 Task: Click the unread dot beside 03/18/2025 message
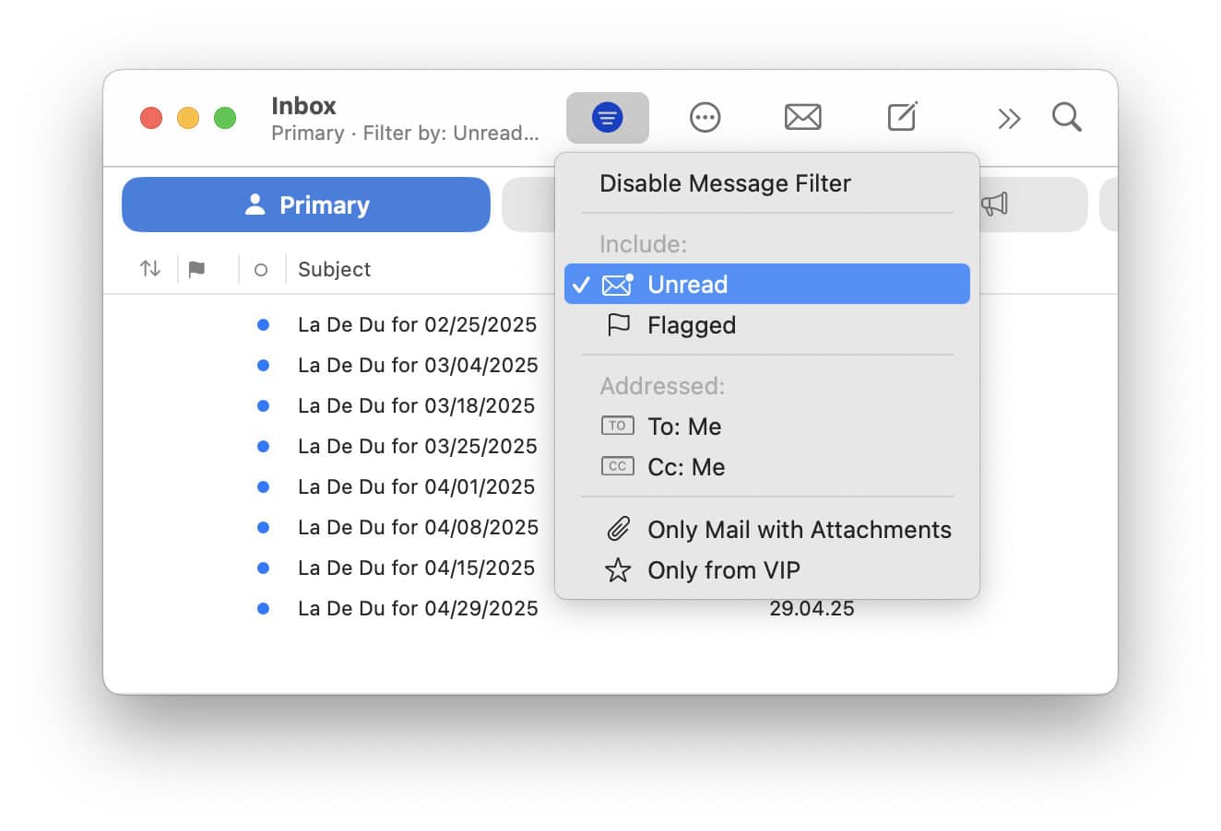click(x=263, y=406)
